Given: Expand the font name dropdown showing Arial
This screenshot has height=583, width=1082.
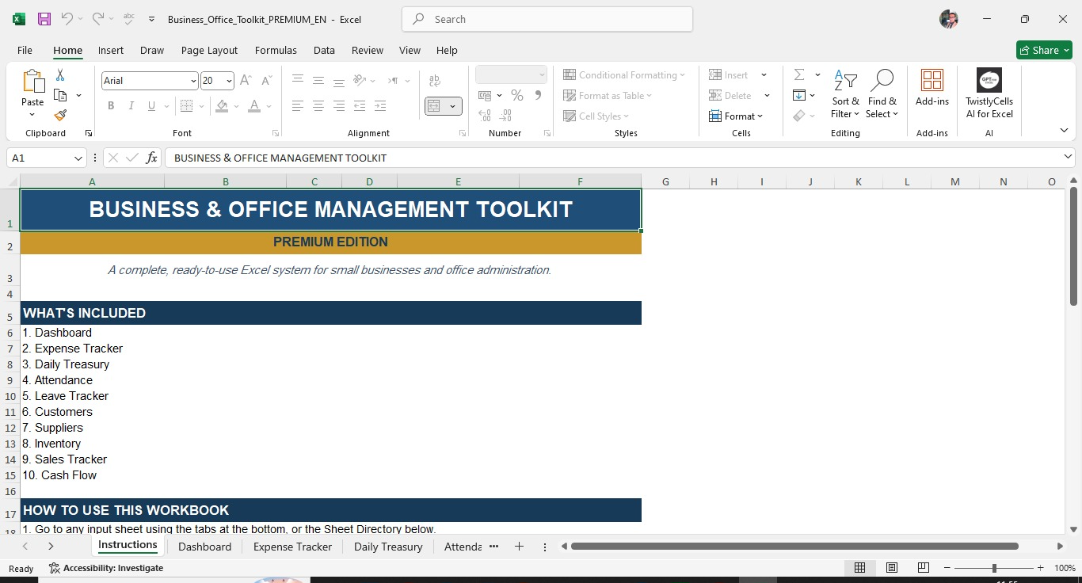Looking at the screenshot, I should [x=193, y=81].
